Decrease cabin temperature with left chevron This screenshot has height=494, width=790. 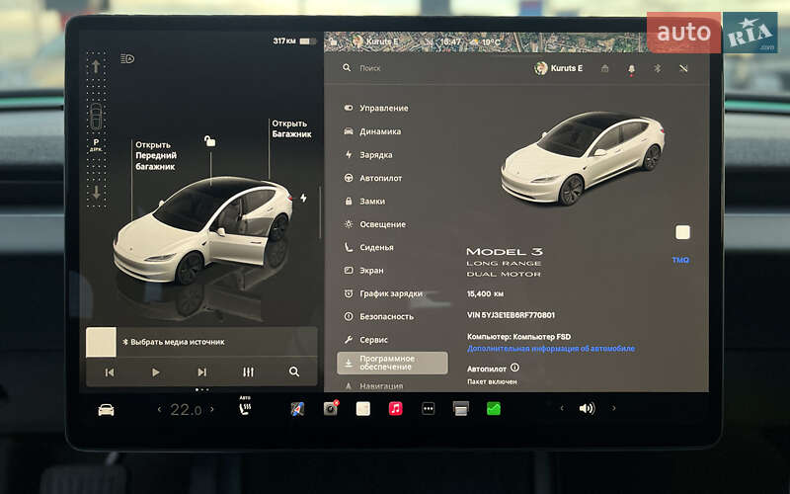[159, 409]
